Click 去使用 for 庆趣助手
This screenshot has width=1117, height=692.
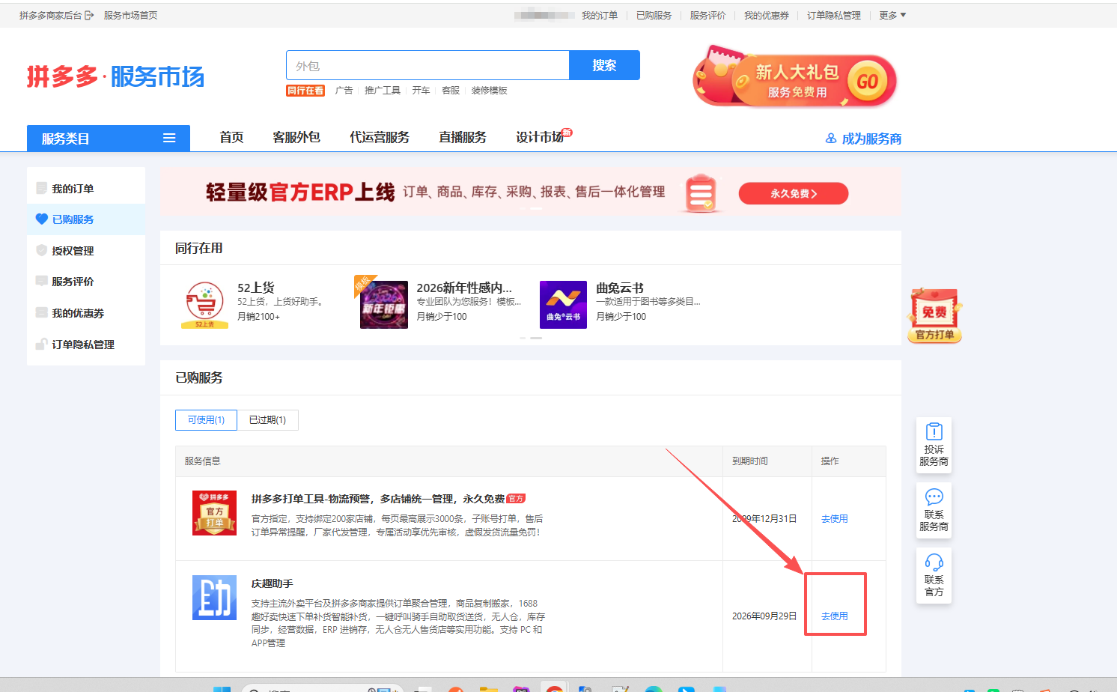click(x=834, y=616)
